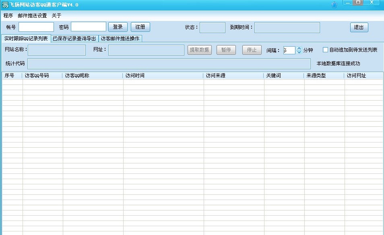
Task: Click inside the 统计代码 input field
Action: (169, 63)
